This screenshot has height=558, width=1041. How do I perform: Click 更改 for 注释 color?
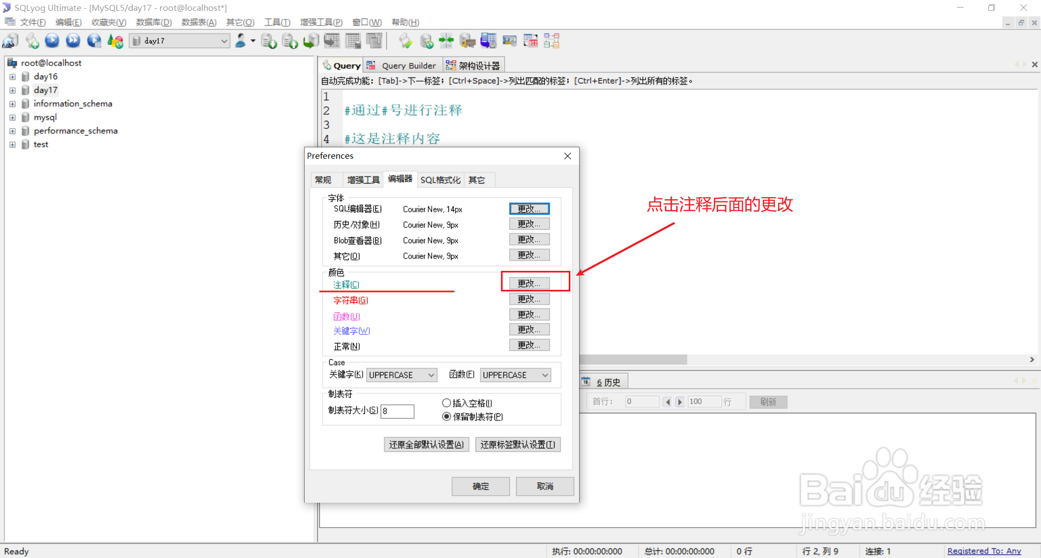[x=529, y=283]
